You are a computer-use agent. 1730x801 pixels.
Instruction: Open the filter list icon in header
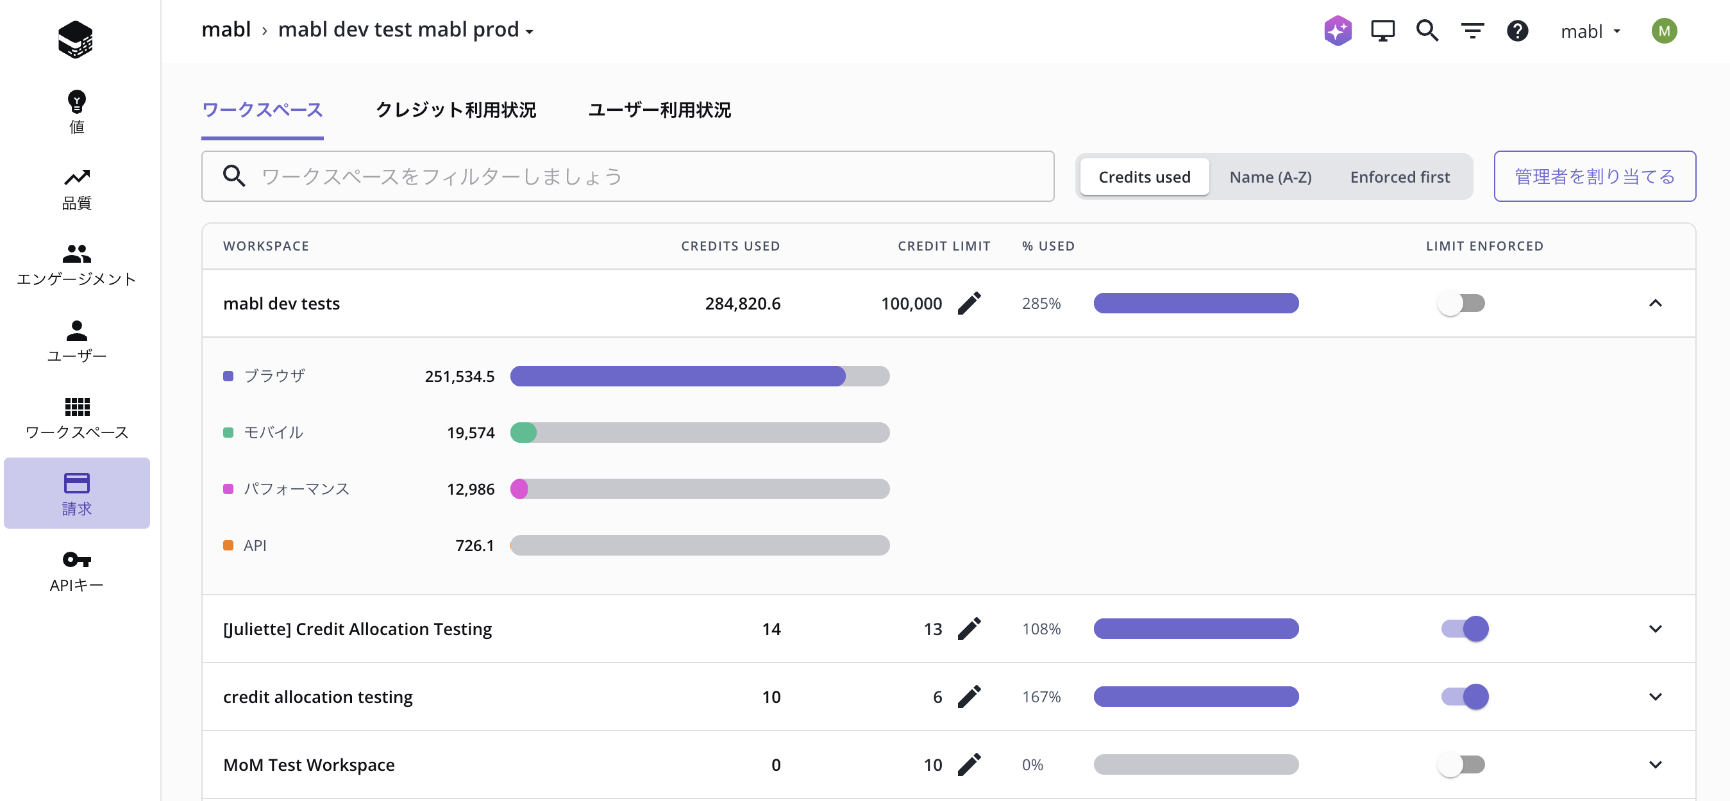(1472, 30)
